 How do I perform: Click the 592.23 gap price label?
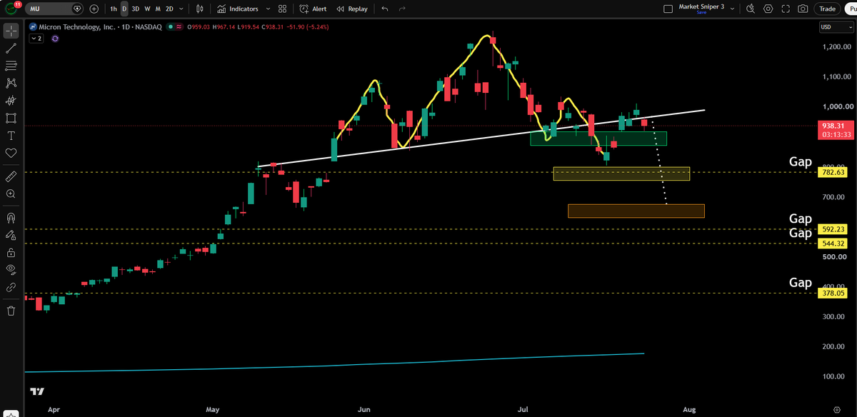coord(833,229)
